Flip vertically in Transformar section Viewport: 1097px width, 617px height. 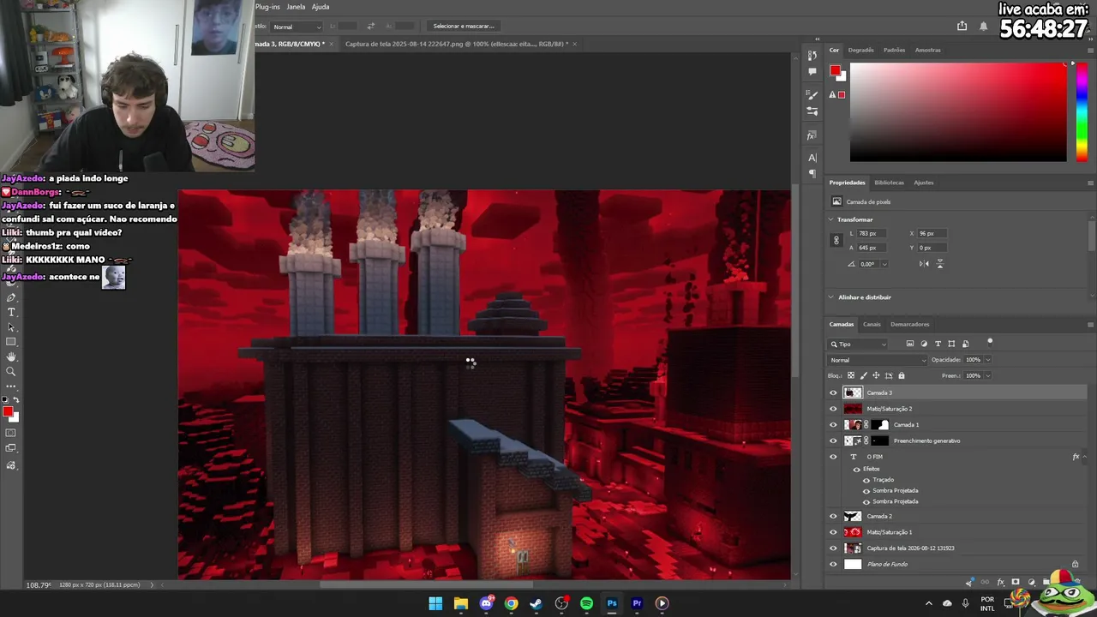940,264
